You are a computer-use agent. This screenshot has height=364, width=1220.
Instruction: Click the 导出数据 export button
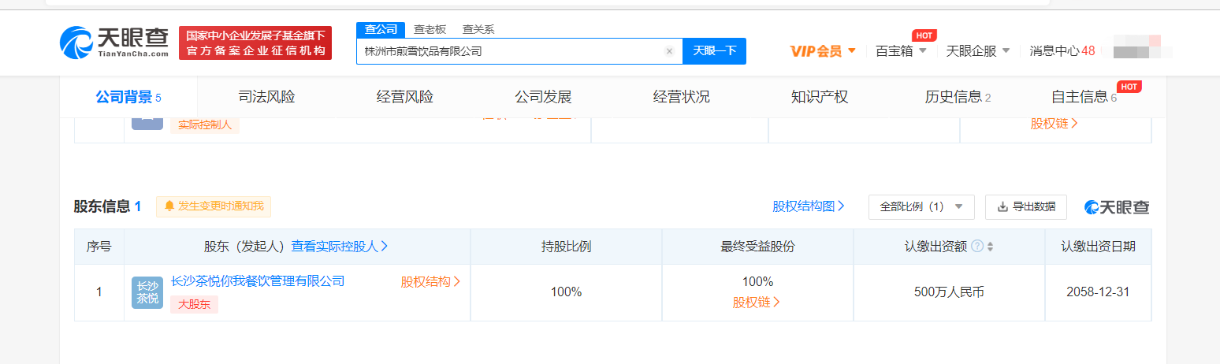tap(1025, 206)
